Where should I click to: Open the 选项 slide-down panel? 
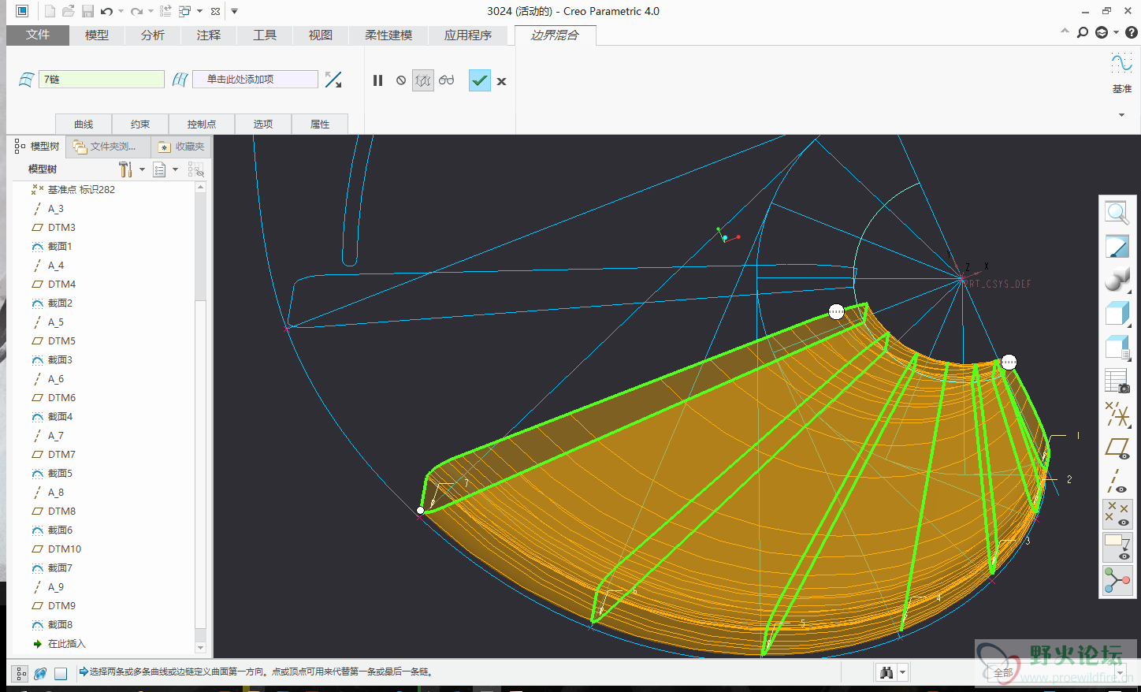[262, 124]
